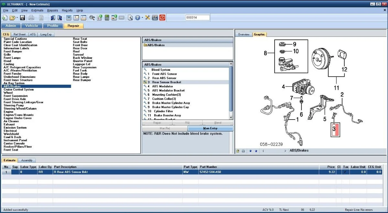Click the red refresh update icon
This screenshot has height=213, width=388.
click(x=162, y=18)
